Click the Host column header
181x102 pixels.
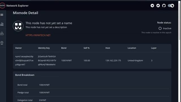(x=108, y=48)
